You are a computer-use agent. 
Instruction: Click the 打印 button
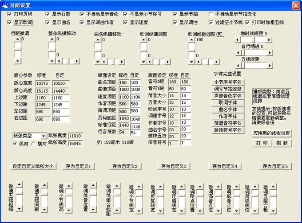point(262,143)
